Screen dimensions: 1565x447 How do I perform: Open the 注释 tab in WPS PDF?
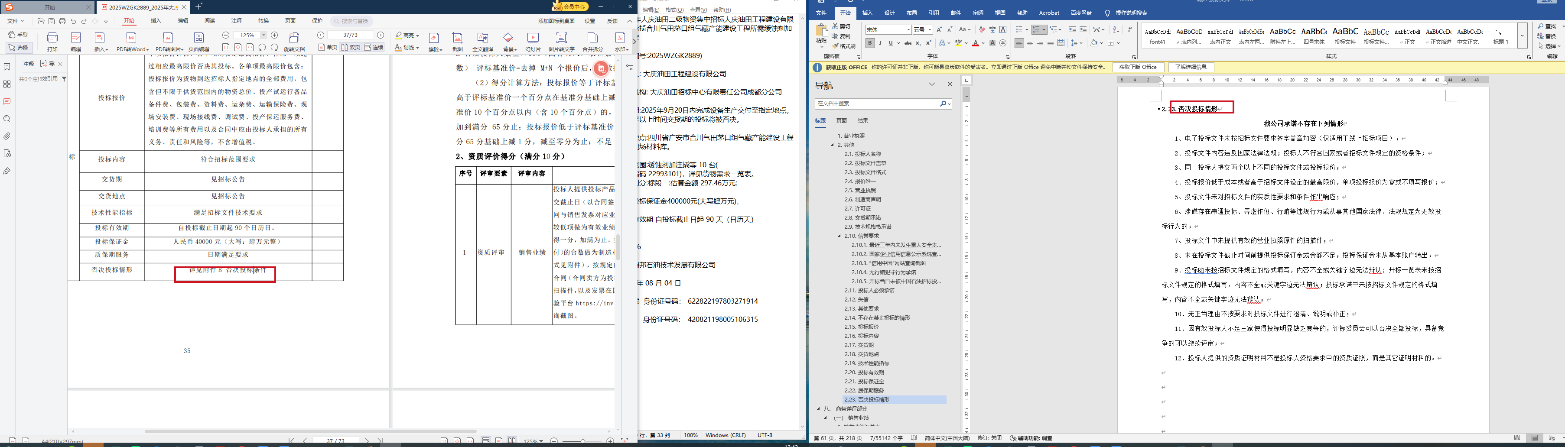(x=236, y=21)
